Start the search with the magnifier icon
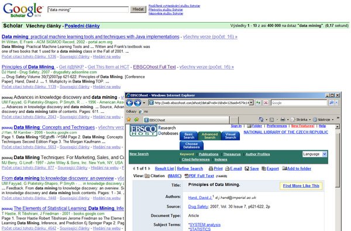Screen dimensions: 351x231 pyautogui.click(x=331, y=103)
